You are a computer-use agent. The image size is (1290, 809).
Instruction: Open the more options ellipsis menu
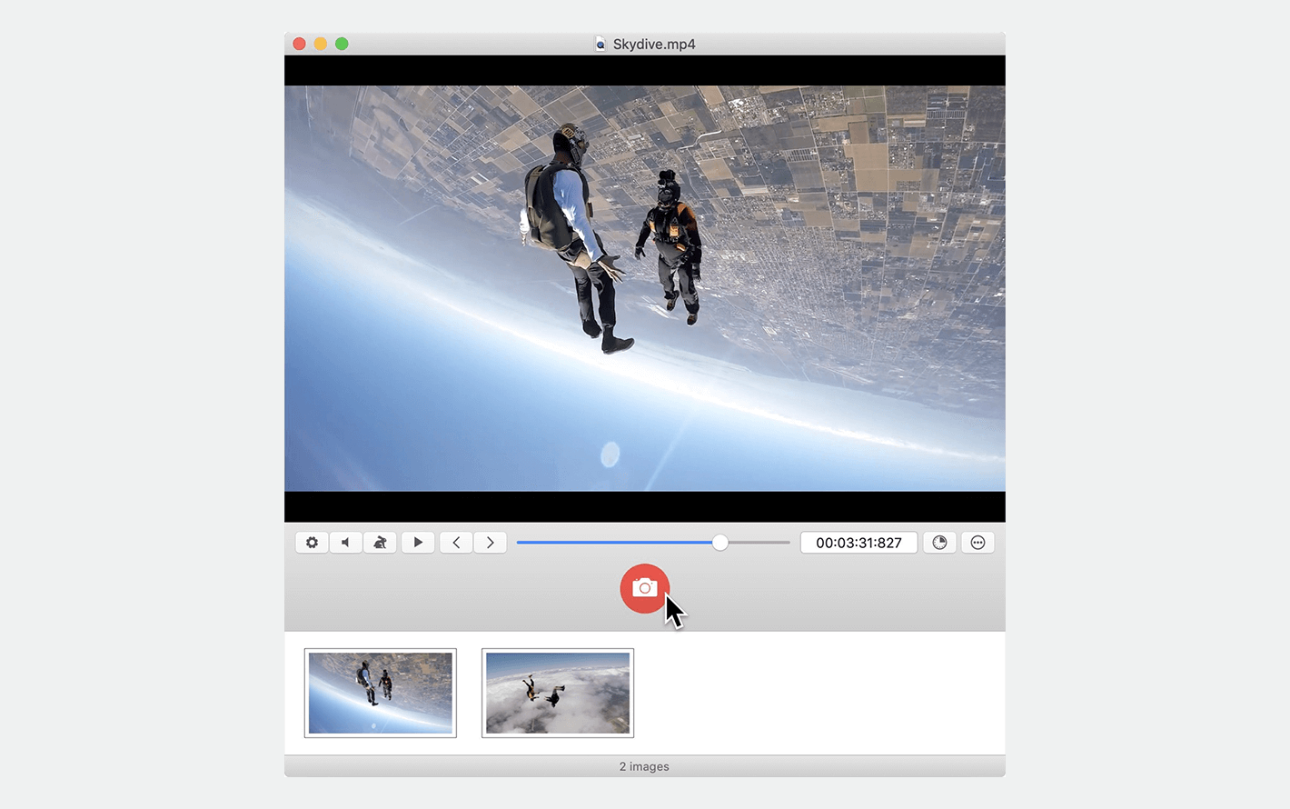pos(977,543)
